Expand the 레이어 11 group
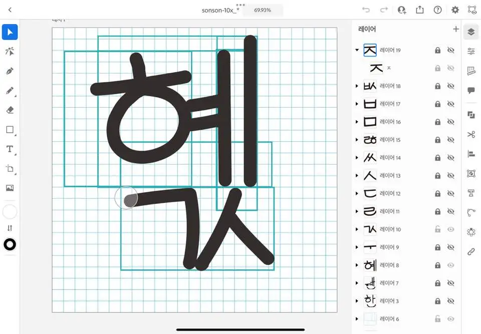The height and width of the screenshot is (334, 481). pos(357,211)
